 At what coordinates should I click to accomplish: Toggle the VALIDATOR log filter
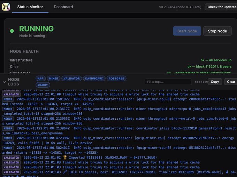(72, 78)
